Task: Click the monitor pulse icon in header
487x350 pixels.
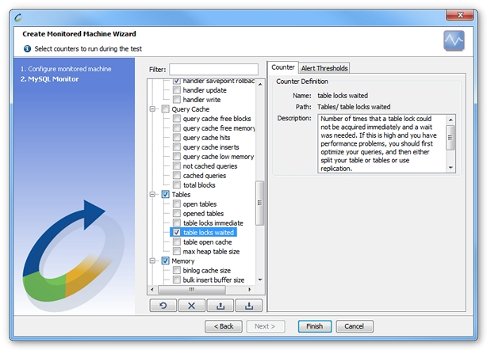Action: point(454,40)
